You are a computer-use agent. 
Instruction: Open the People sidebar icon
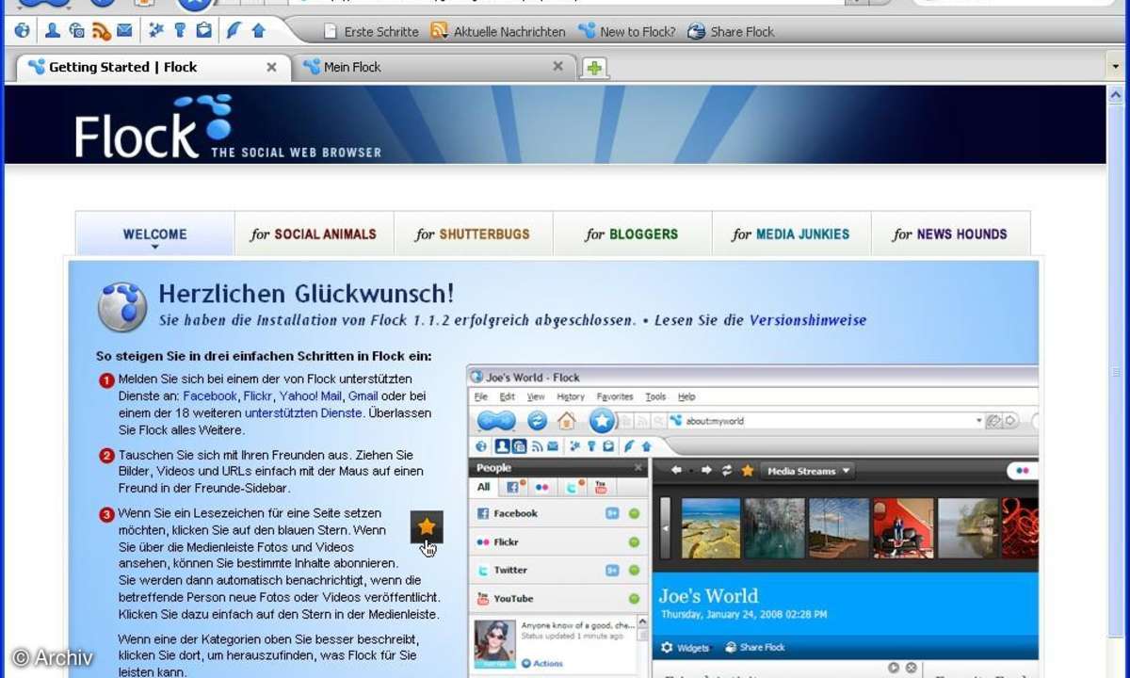(x=53, y=31)
